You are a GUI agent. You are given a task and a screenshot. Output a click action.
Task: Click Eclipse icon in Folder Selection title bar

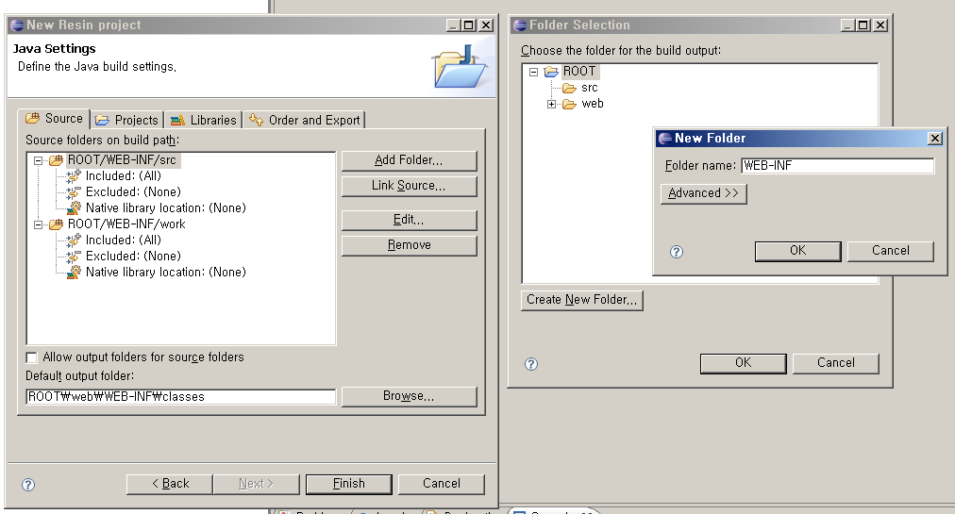pos(520,25)
